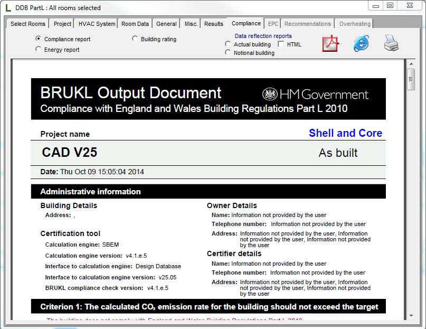Click 'BRUKL compliance check version' line
This screenshot has width=426, height=329.
pos(107,288)
